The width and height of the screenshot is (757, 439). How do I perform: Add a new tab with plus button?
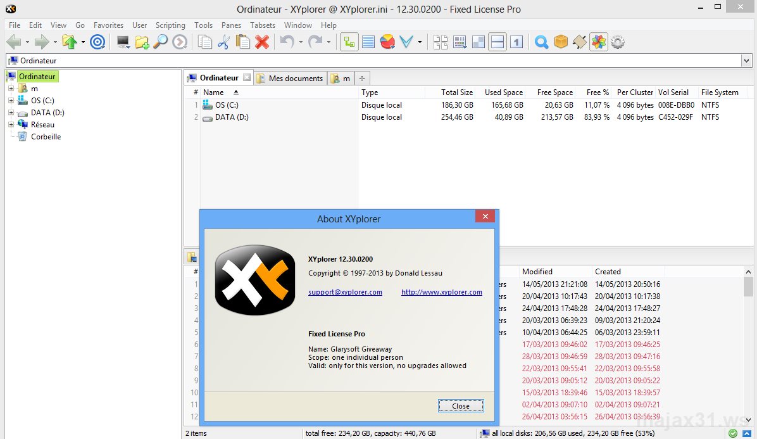(x=362, y=79)
